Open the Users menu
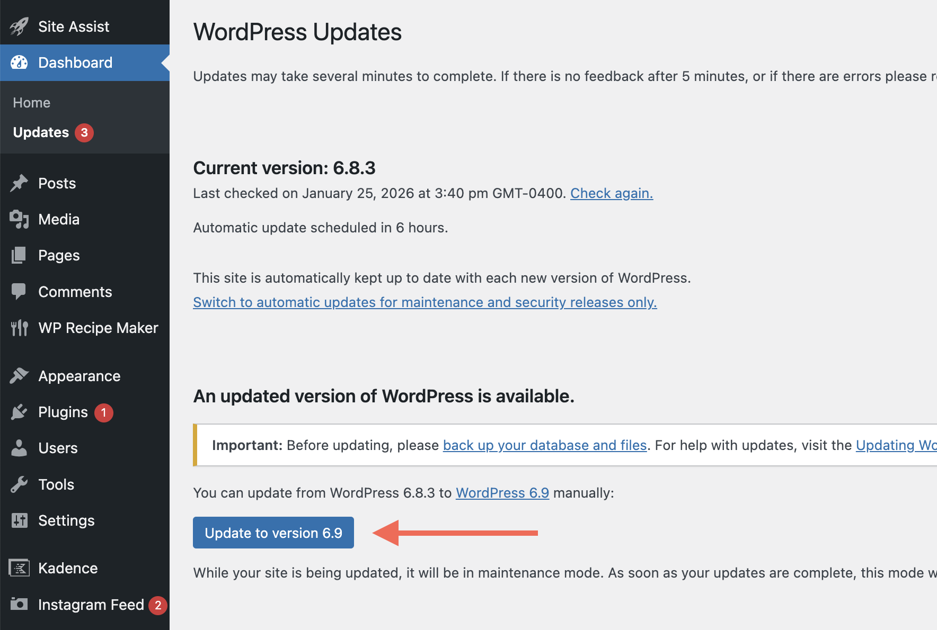The image size is (937, 630). pyautogui.click(x=85, y=448)
